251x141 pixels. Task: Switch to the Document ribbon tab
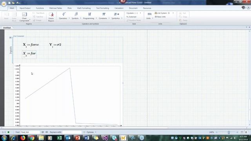(x=133, y=8)
